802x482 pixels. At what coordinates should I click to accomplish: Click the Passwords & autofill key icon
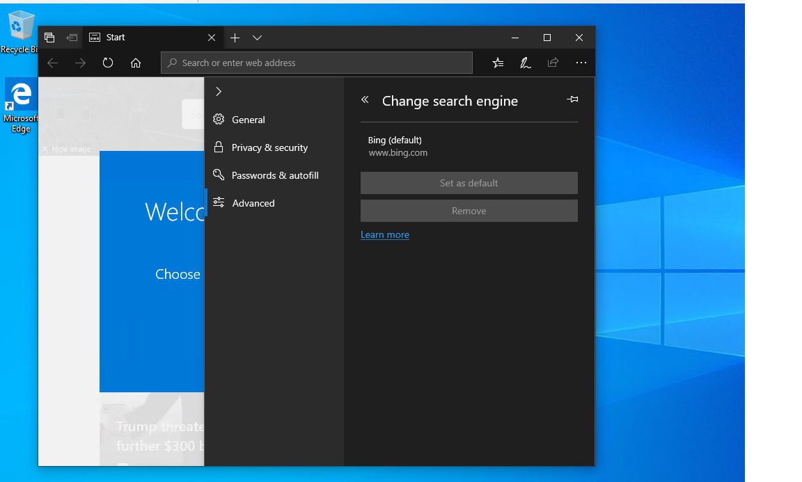219,175
